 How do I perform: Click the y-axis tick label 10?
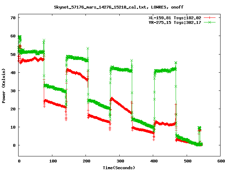point(13,127)
